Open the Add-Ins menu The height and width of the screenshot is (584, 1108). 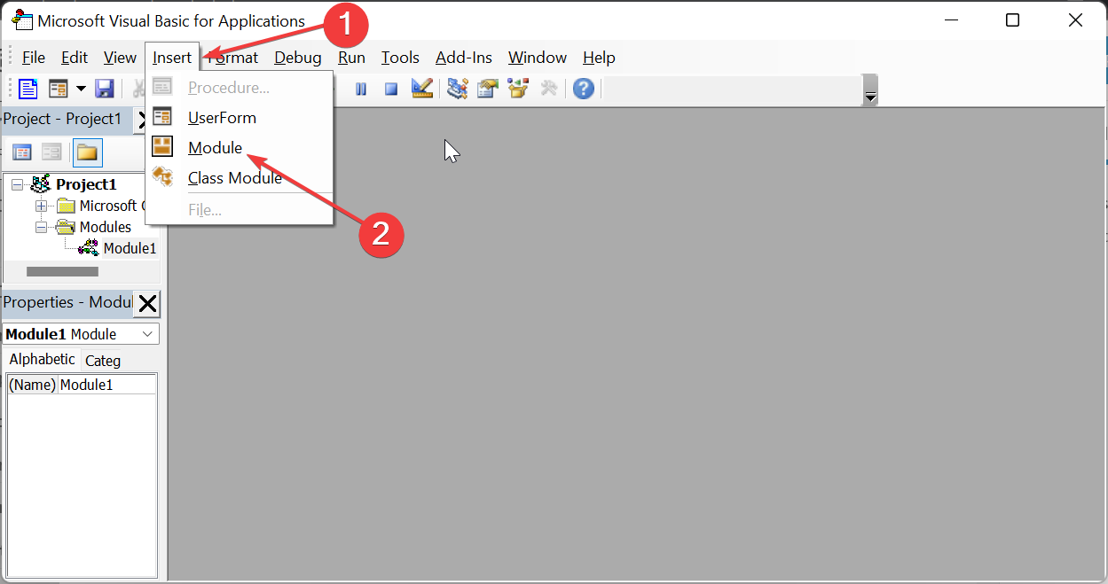[x=464, y=58]
